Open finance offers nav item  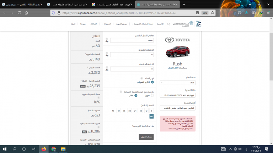(121, 24)
